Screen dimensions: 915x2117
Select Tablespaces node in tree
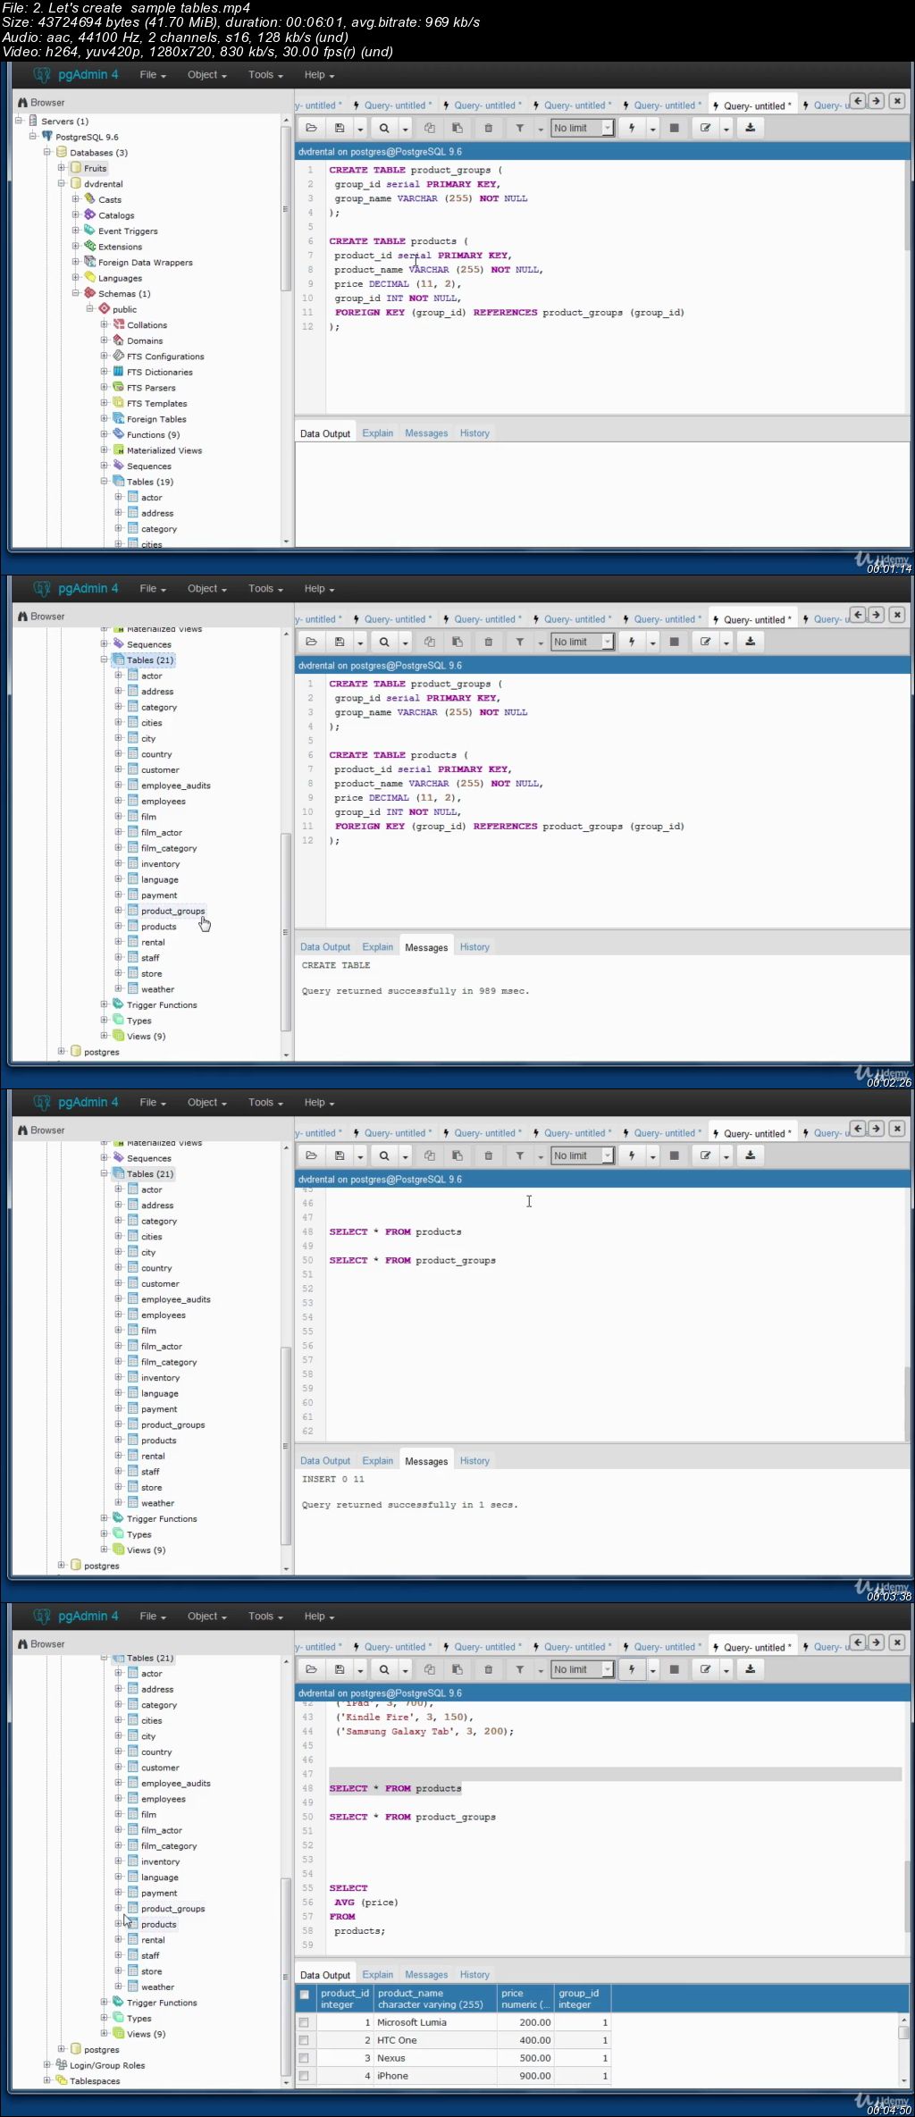pos(95,2081)
